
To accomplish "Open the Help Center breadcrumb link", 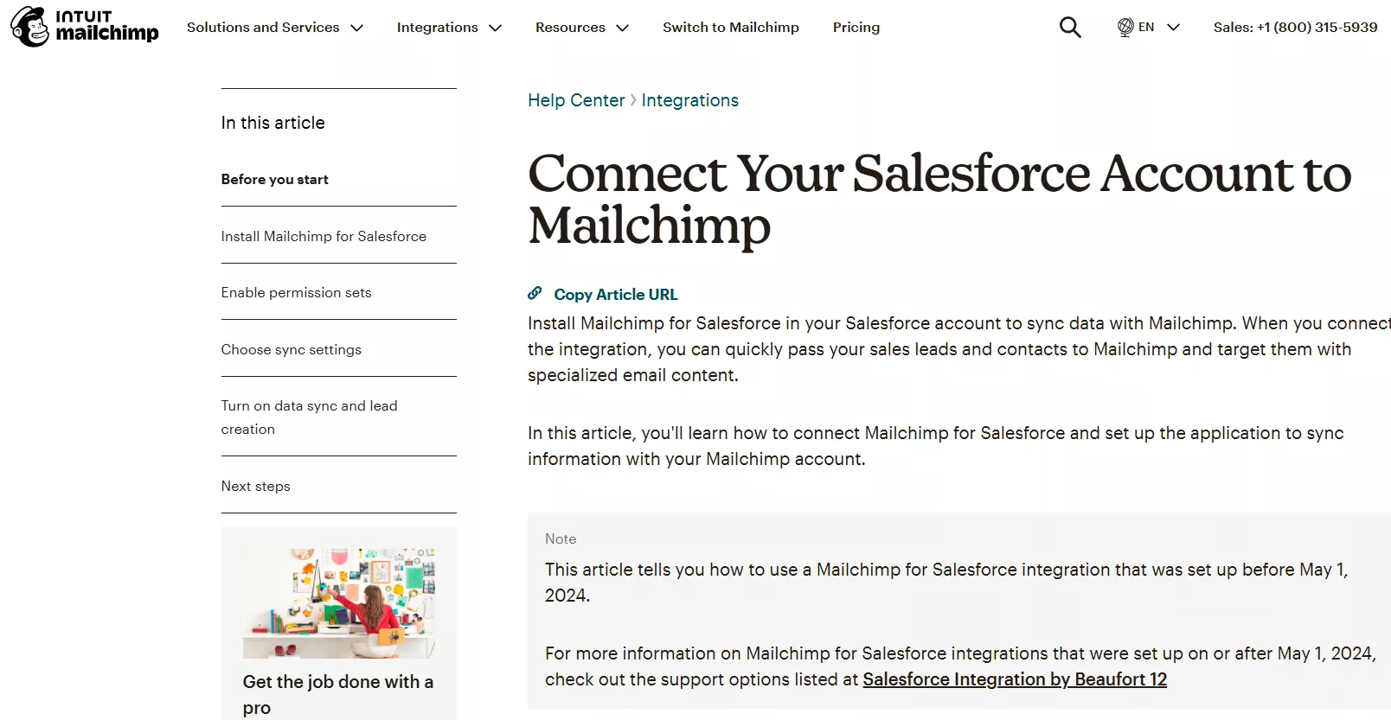I will point(575,100).
